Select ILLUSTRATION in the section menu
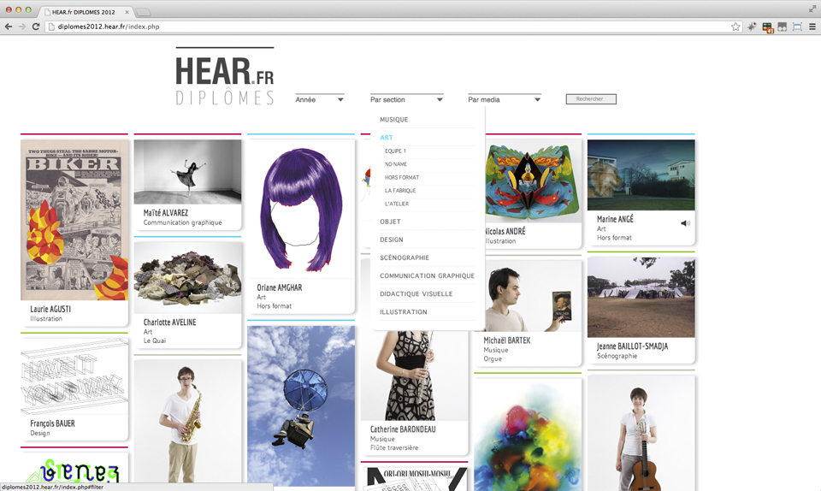 [x=404, y=312]
